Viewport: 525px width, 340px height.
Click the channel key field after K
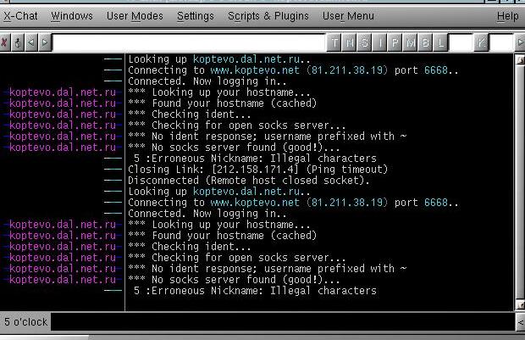point(501,42)
